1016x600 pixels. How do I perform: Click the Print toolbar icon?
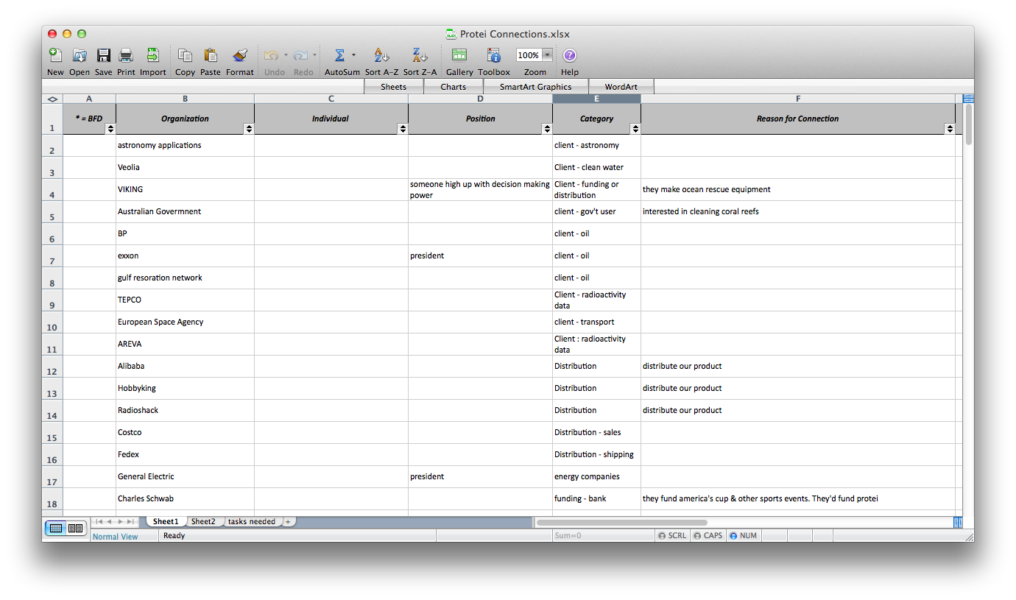point(126,55)
